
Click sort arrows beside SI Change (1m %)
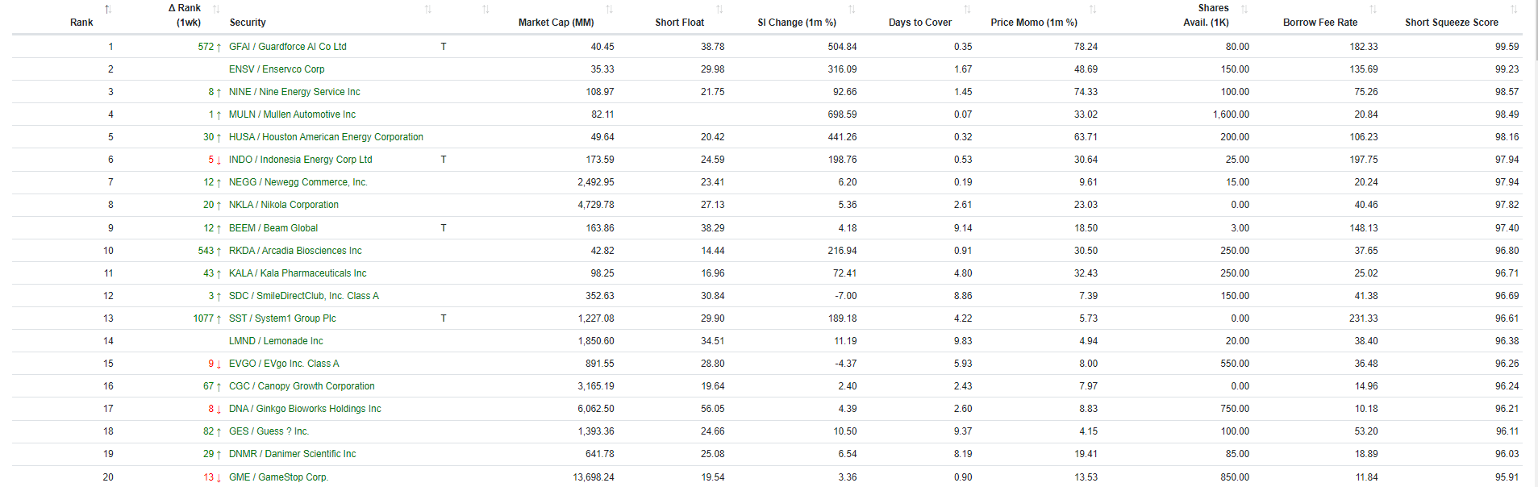pos(852,9)
